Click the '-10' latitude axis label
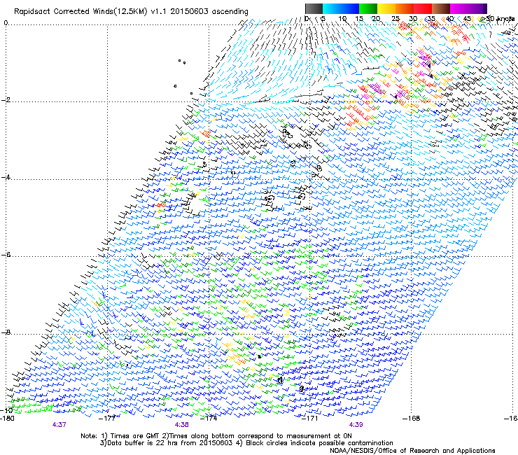The height and width of the screenshot is (455, 518). tap(6, 410)
